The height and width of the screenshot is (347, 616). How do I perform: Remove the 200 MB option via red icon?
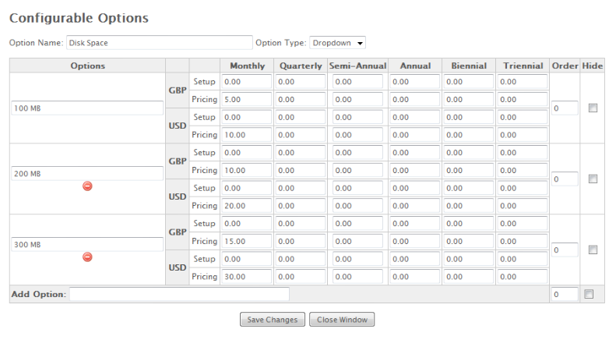coord(87,186)
